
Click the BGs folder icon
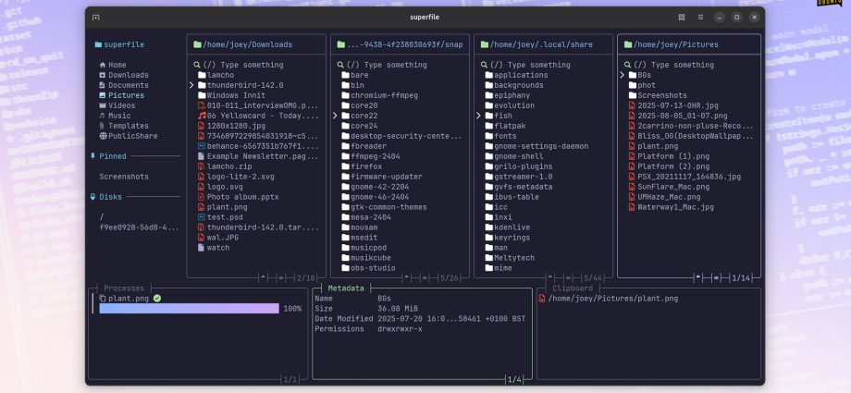coord(633,75)
